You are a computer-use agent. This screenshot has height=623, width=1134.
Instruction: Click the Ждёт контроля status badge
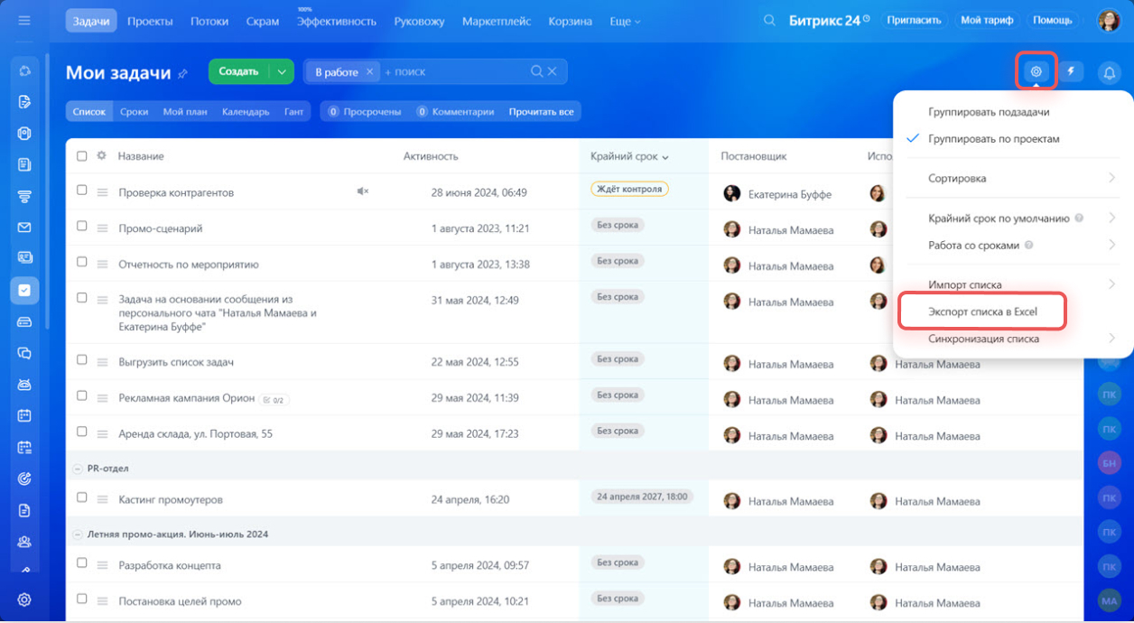[x=629, y=190]
